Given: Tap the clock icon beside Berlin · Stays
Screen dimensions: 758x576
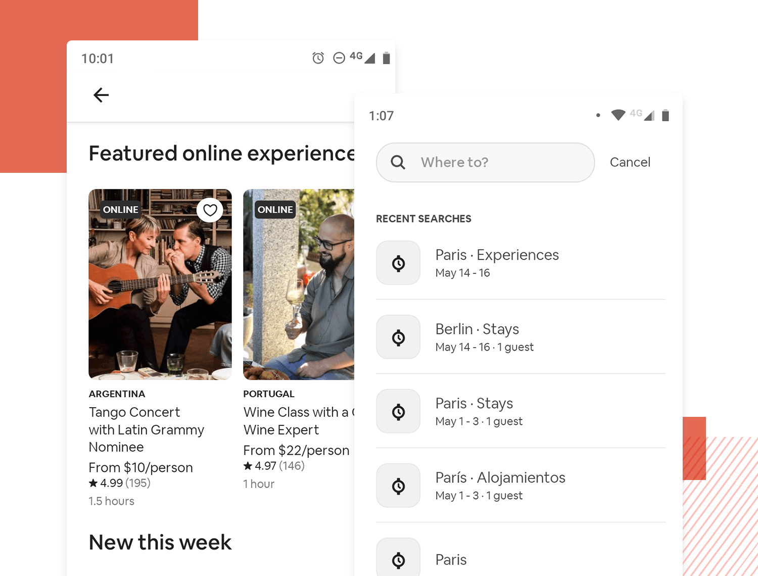Looking at the screenshot, I should coord(398,337).
